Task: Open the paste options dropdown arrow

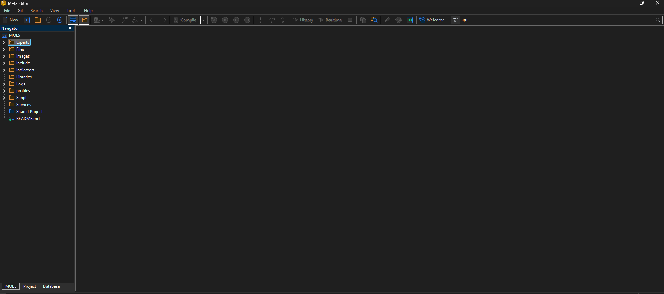Action: (x=103, y=20)
